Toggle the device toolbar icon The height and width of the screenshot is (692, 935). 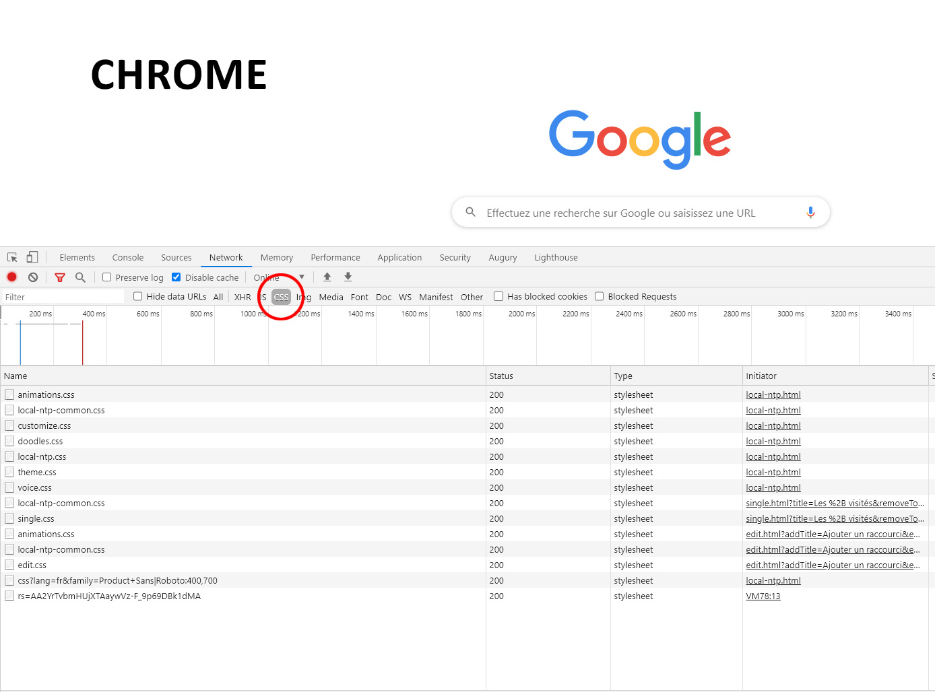(32, 257)
